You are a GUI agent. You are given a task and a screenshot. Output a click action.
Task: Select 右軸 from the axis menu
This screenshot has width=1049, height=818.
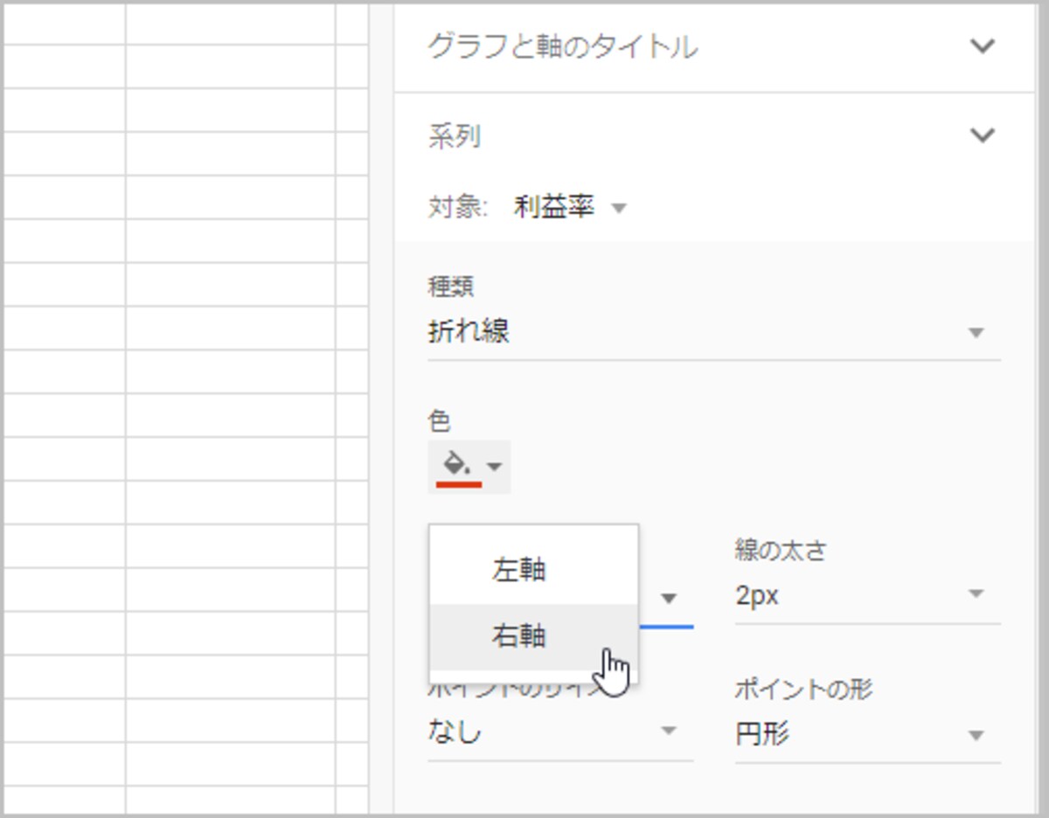tap(533, 636)
